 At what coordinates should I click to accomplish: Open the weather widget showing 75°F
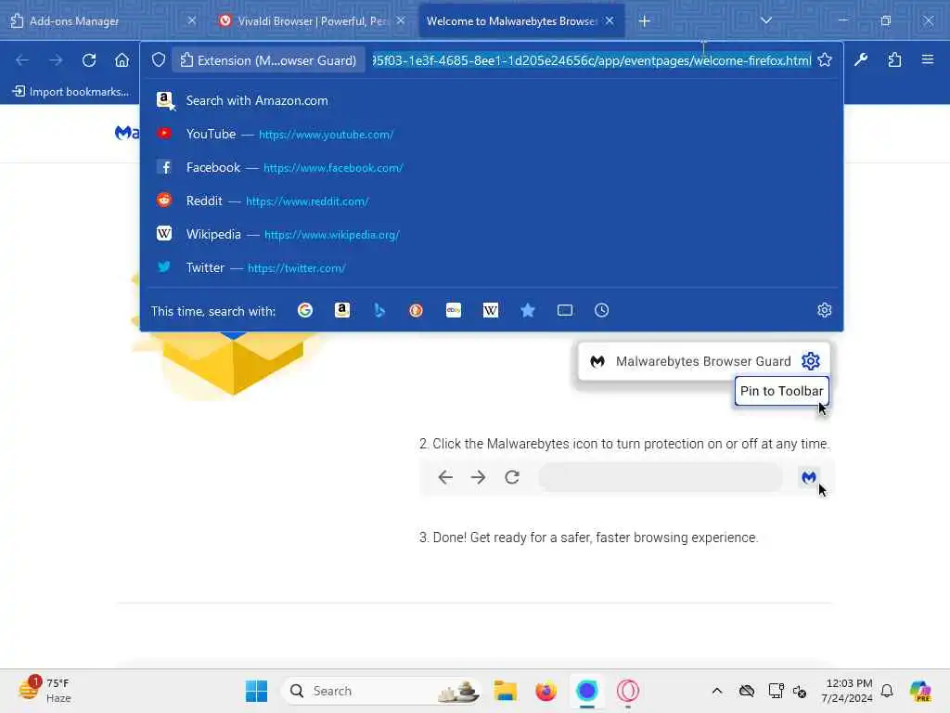click(x=44, y=691)
